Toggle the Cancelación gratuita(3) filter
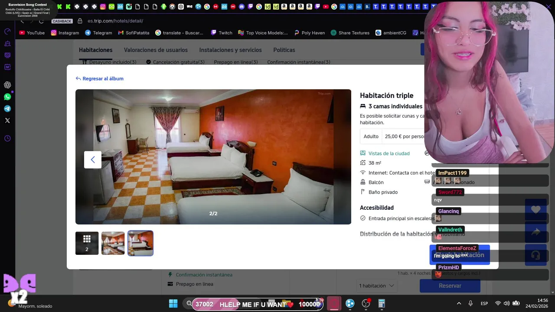This screenshot has width=555, height=312. point(176,62)
